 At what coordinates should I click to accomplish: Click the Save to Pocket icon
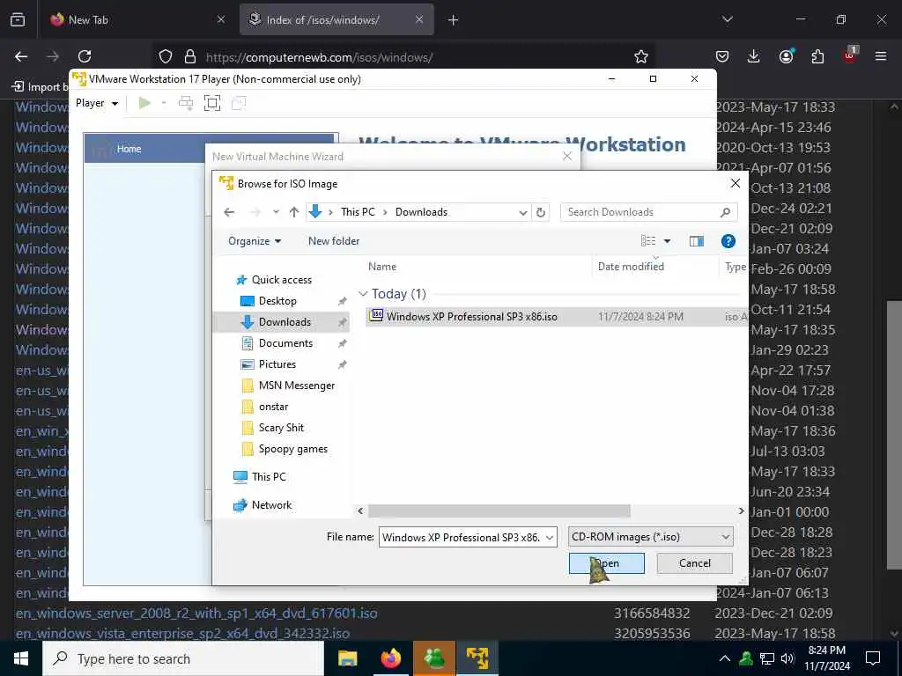pyautogui.click(x=722, y=56)
